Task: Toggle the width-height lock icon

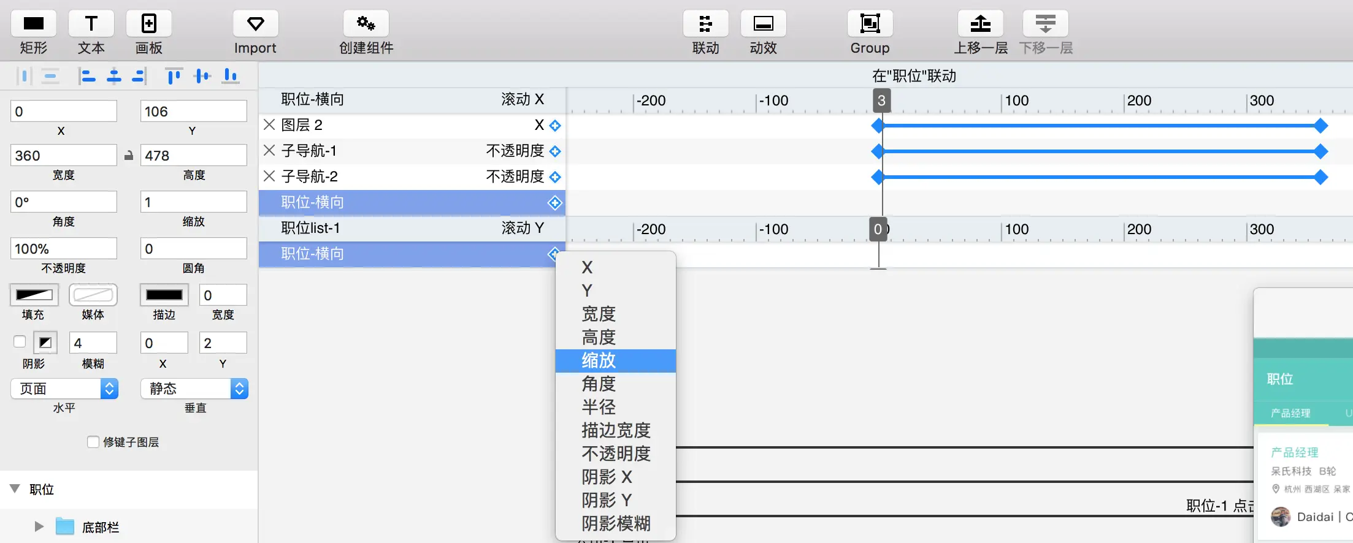Action: (x=129, y=156)
